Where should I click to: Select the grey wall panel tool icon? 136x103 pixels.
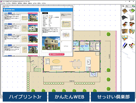pos(132,18)
